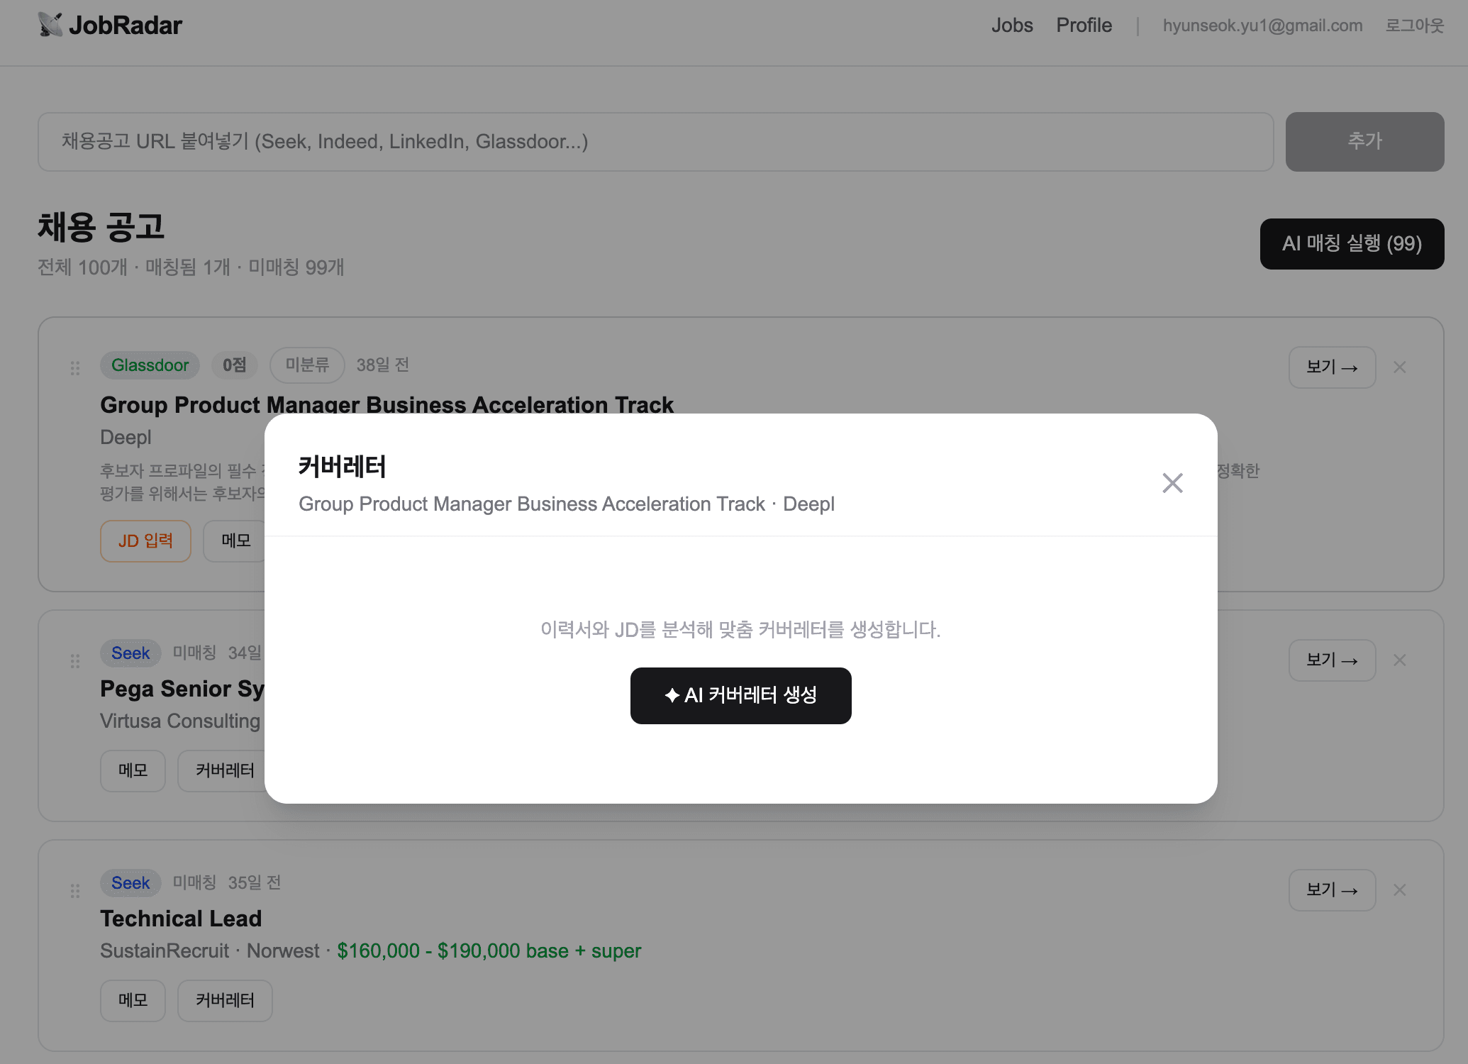Click the AI 커버레터 생성 button
The width and height of the screenshot is (1468, 1064).
(740, 695)
